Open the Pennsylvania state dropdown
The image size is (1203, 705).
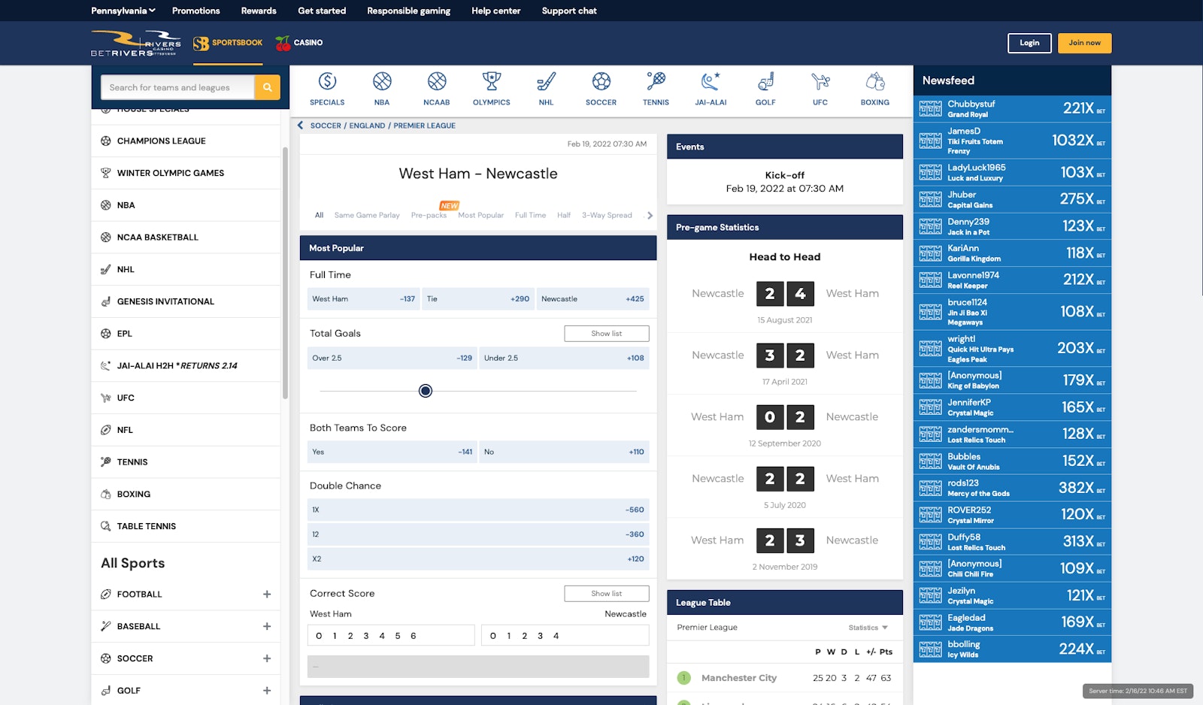(123, 11)
